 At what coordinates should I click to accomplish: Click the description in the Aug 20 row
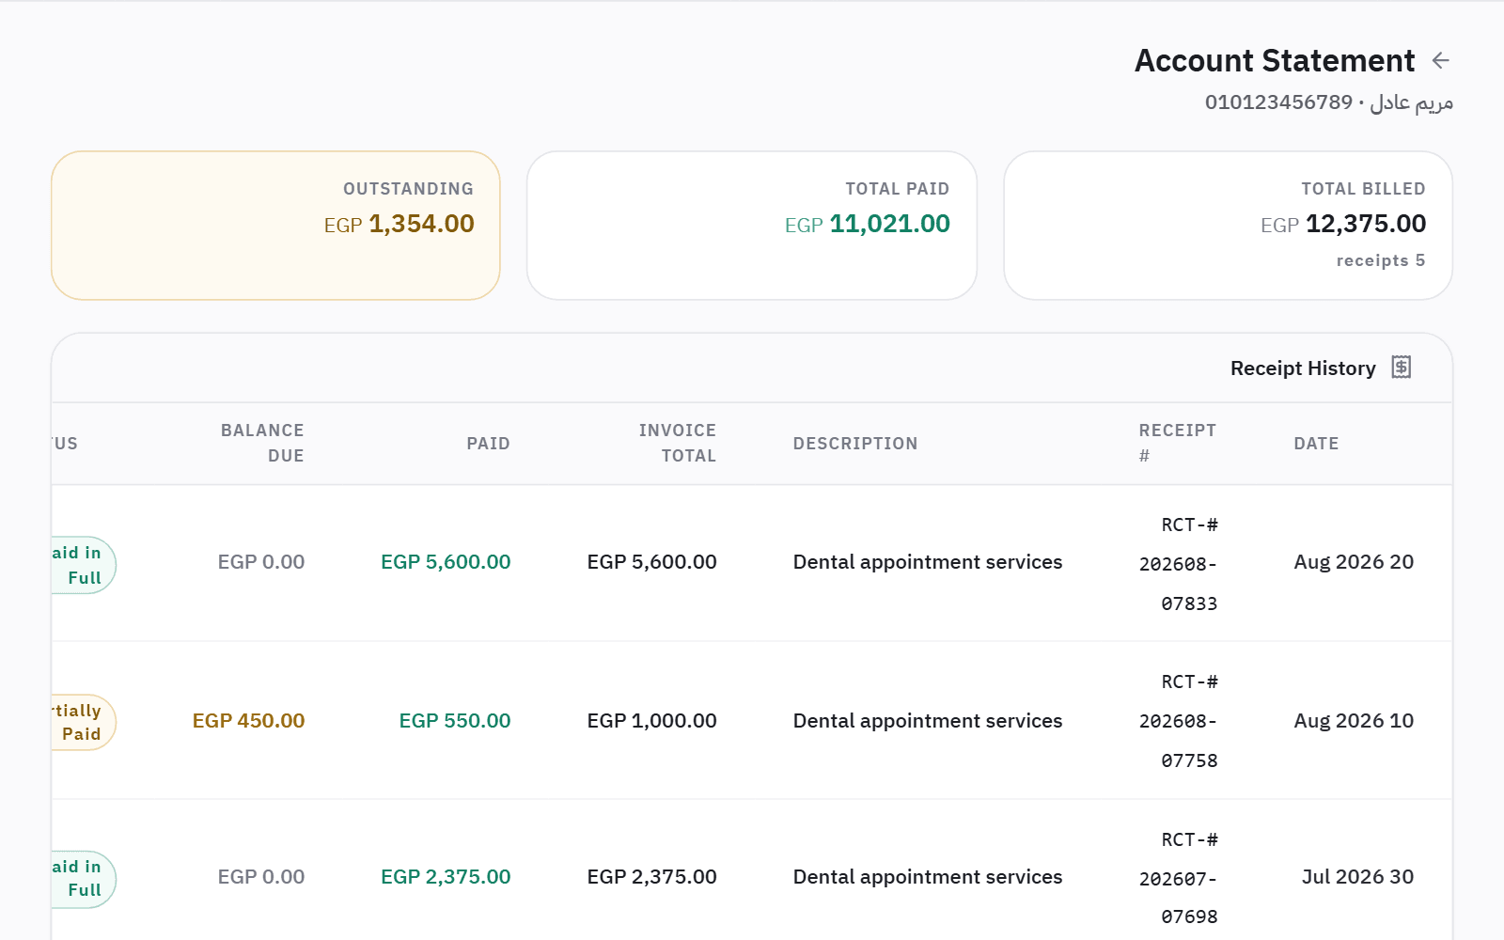click(x=928, y=562)
